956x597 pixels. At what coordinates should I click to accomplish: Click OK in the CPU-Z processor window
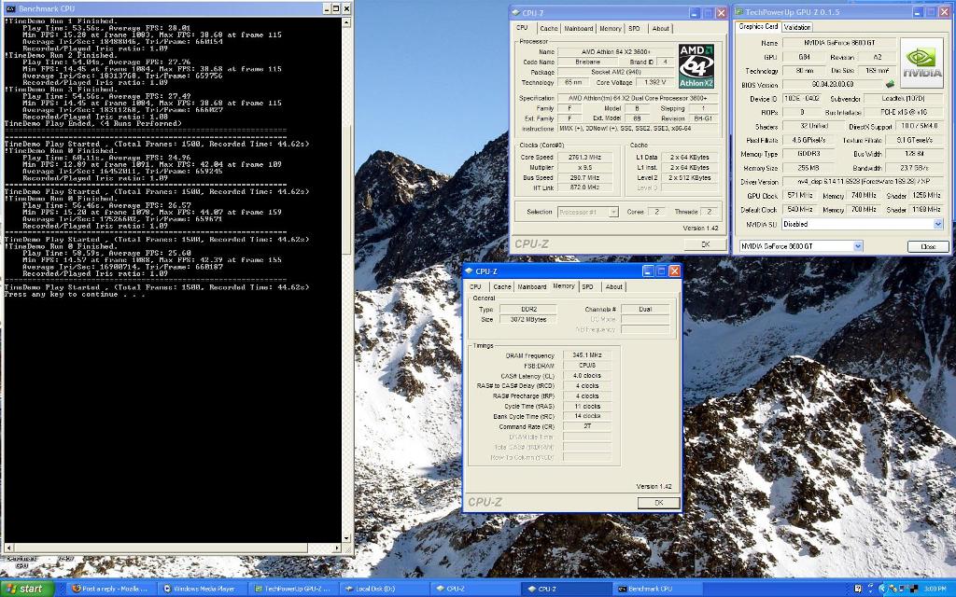click(706, 244)
